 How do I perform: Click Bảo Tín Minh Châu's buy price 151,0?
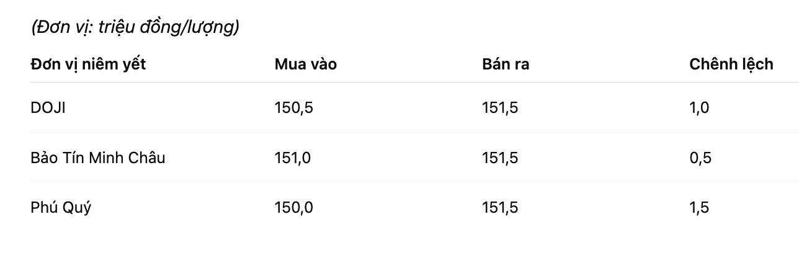pyautogui.click(x=292, y=158)
